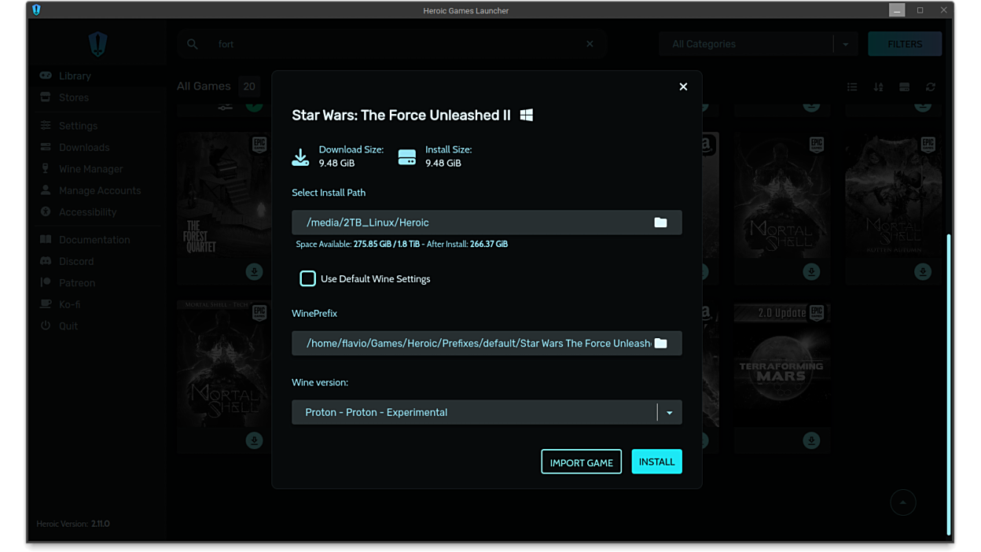Viewport: 981px width, 552px height.
Task: Click the Wine Manager glass icon
Action: point(46,169)
